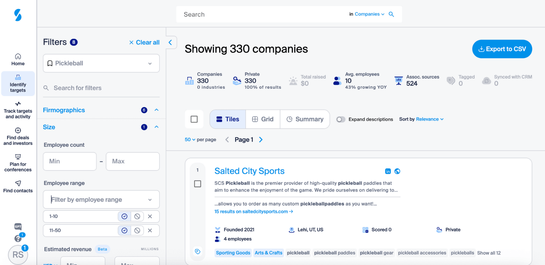Click Show all 12 tags
The width and height of the screenshot is (545, 265).
pyautogui.click(x=489, y=253)
